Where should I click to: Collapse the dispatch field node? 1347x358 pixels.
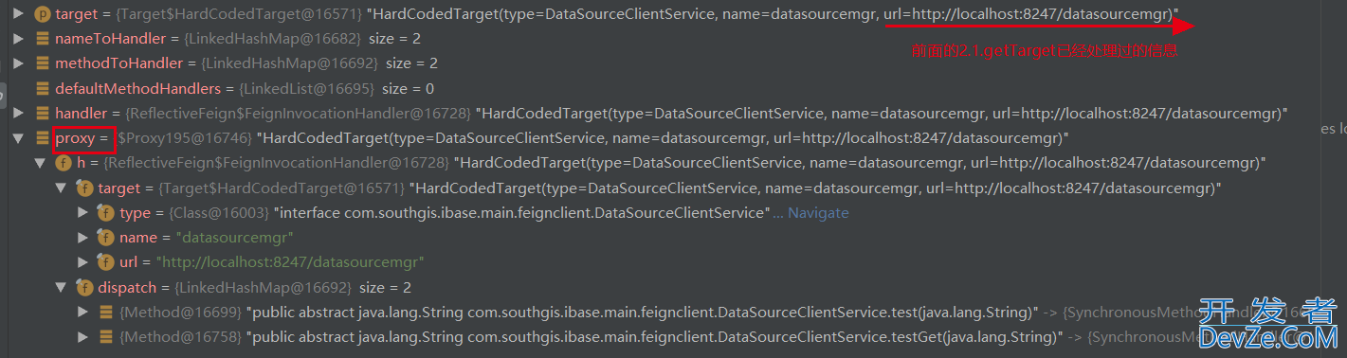(62, 287)
